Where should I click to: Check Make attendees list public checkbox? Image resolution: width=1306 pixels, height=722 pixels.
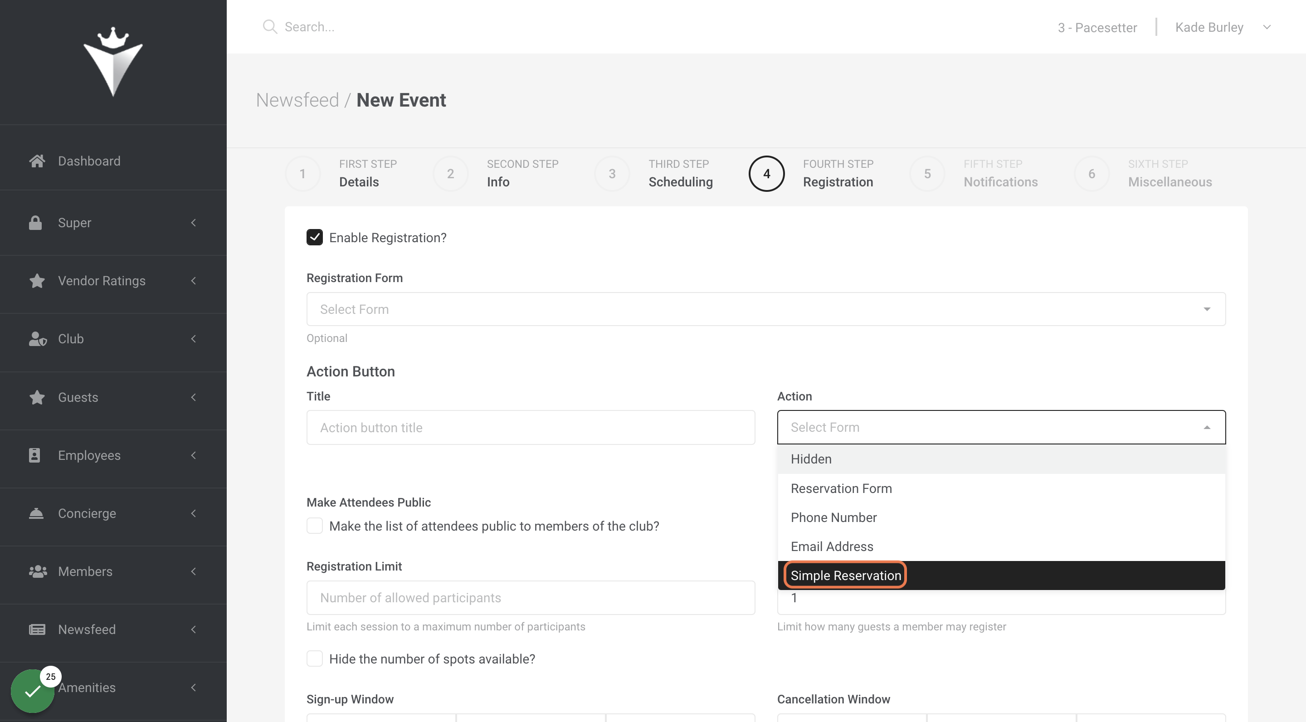(314, 526)
